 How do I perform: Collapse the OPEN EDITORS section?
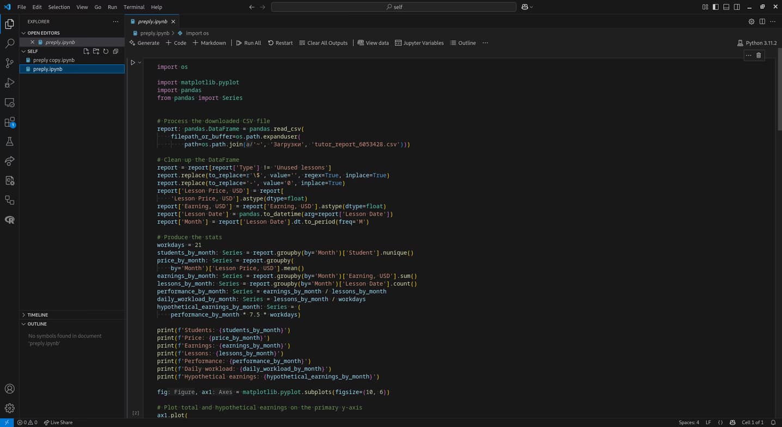point(24,33)
